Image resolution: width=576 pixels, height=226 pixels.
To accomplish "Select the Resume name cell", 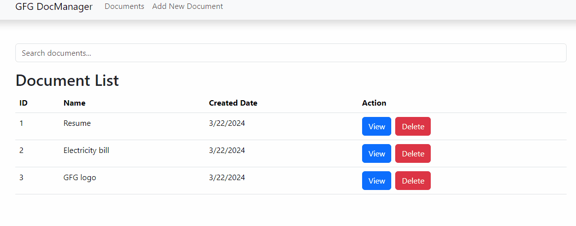I will pyautogui.click(x=77, y=123).
